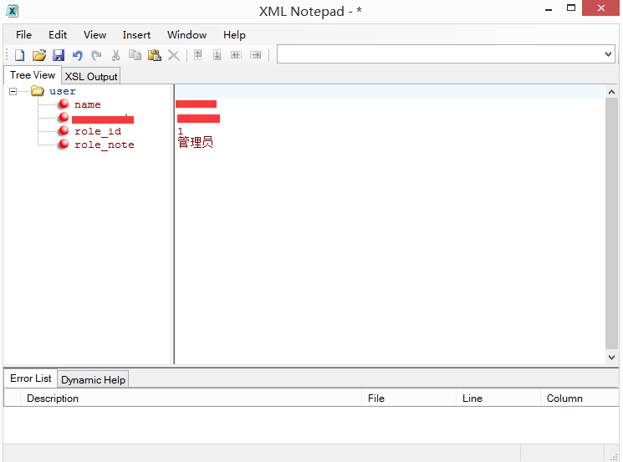The image size is (623, 462).
Task: Create a new XML document
Action: tap(19, 55)
